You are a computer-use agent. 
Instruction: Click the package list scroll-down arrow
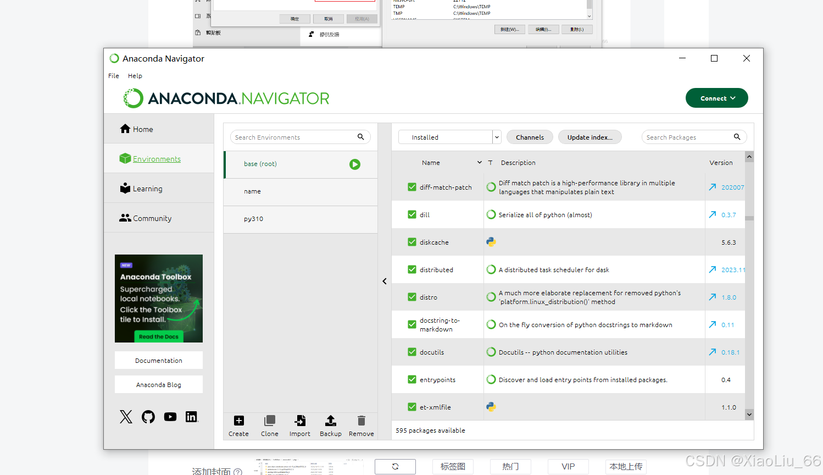click(x=749, y=415)
